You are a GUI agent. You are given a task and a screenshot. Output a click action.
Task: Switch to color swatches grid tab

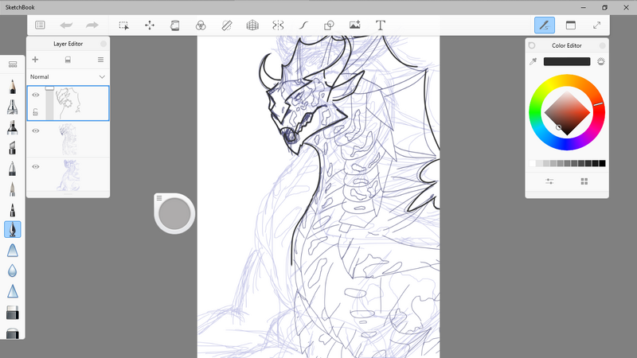(584, 181)
